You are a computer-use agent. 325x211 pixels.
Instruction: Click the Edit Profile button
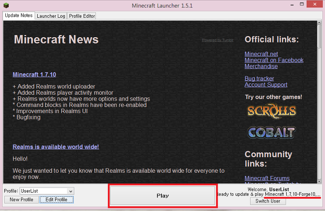point(57,199)
